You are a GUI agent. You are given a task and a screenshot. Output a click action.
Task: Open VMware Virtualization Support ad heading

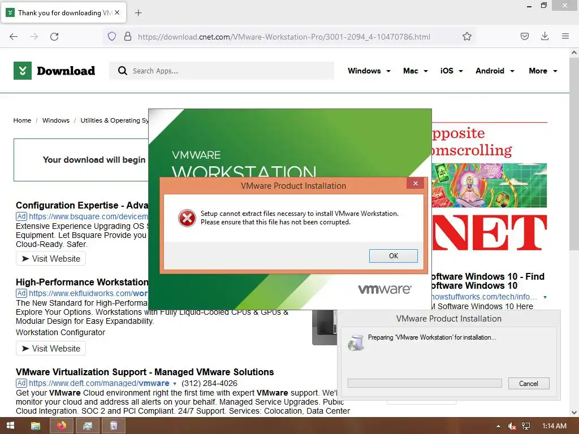point(145,372)
